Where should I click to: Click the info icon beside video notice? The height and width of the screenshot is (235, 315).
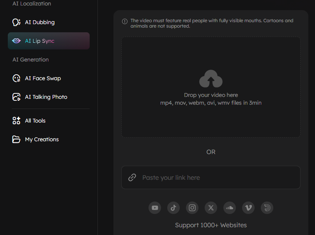coord(125,21)
